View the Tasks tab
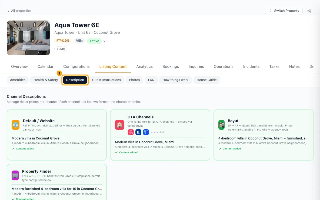 tap(274, 66)
